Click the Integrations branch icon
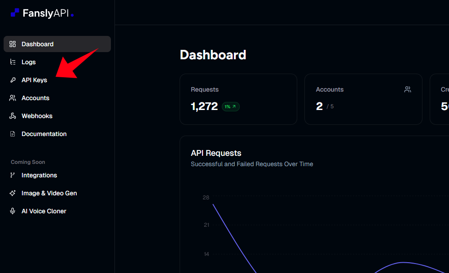449x273 pixels. 13,175
